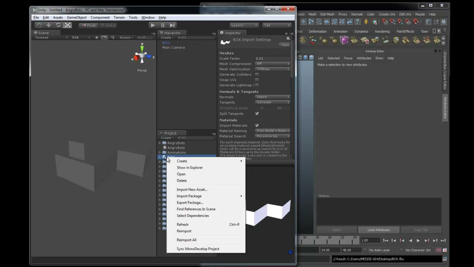Choose Find References In Scene
The image size is (474, 267).
[x=206, y=209]
